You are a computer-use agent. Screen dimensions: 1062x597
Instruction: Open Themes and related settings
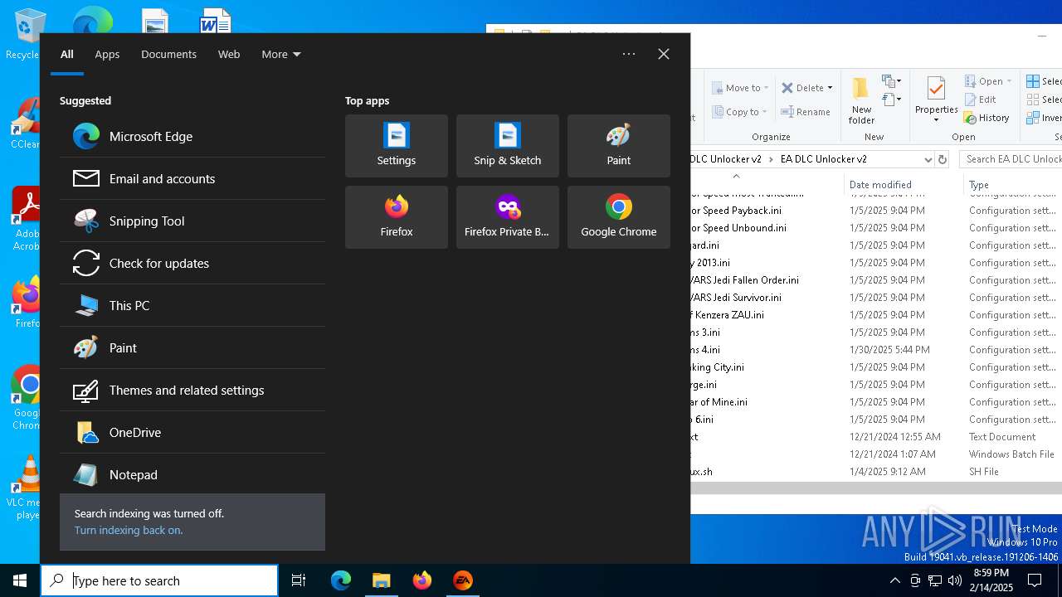pyautogui.click(x=192, y=390)
